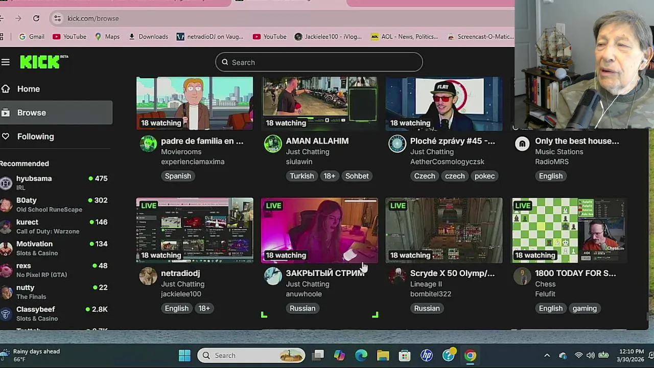The height and width of the screenshot is (368, 654).
Task: Open Gmail bookmark
Action: point(31,37)
